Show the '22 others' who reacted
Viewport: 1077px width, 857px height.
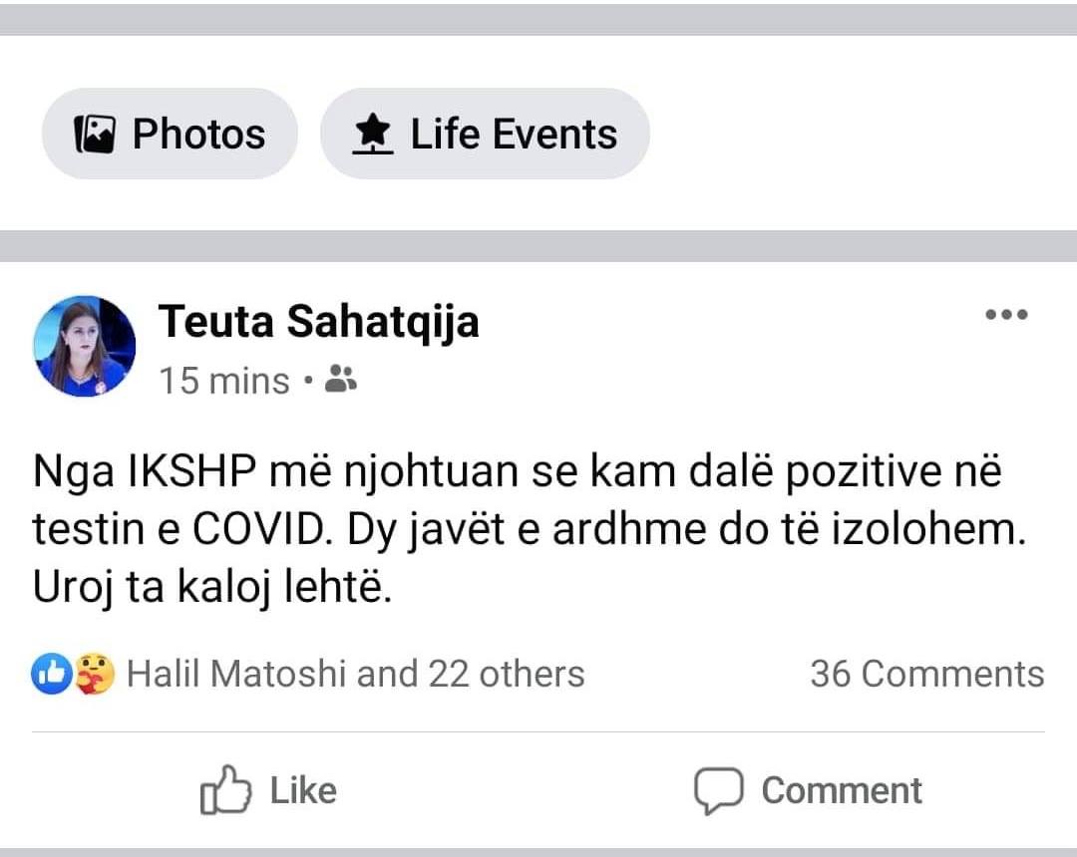pos(506,675)
